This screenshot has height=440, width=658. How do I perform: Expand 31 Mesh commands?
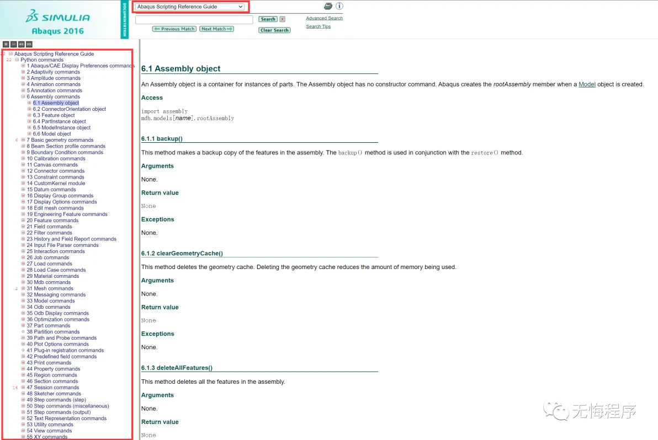(x=23, y=288)
